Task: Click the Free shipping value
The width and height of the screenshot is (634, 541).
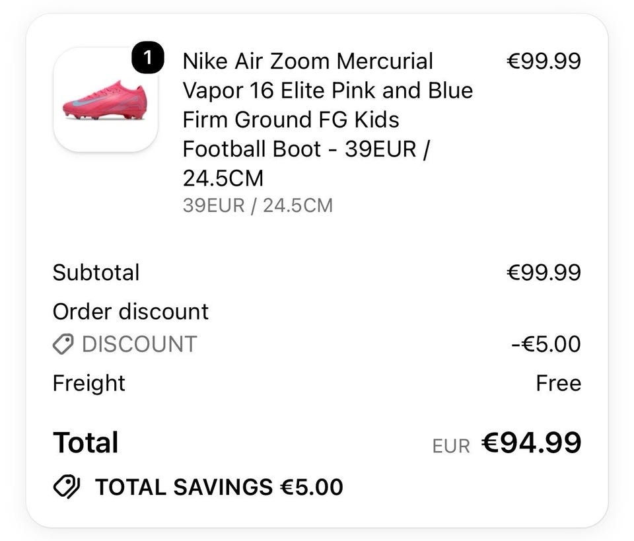Action: click(x=559, y=383)
